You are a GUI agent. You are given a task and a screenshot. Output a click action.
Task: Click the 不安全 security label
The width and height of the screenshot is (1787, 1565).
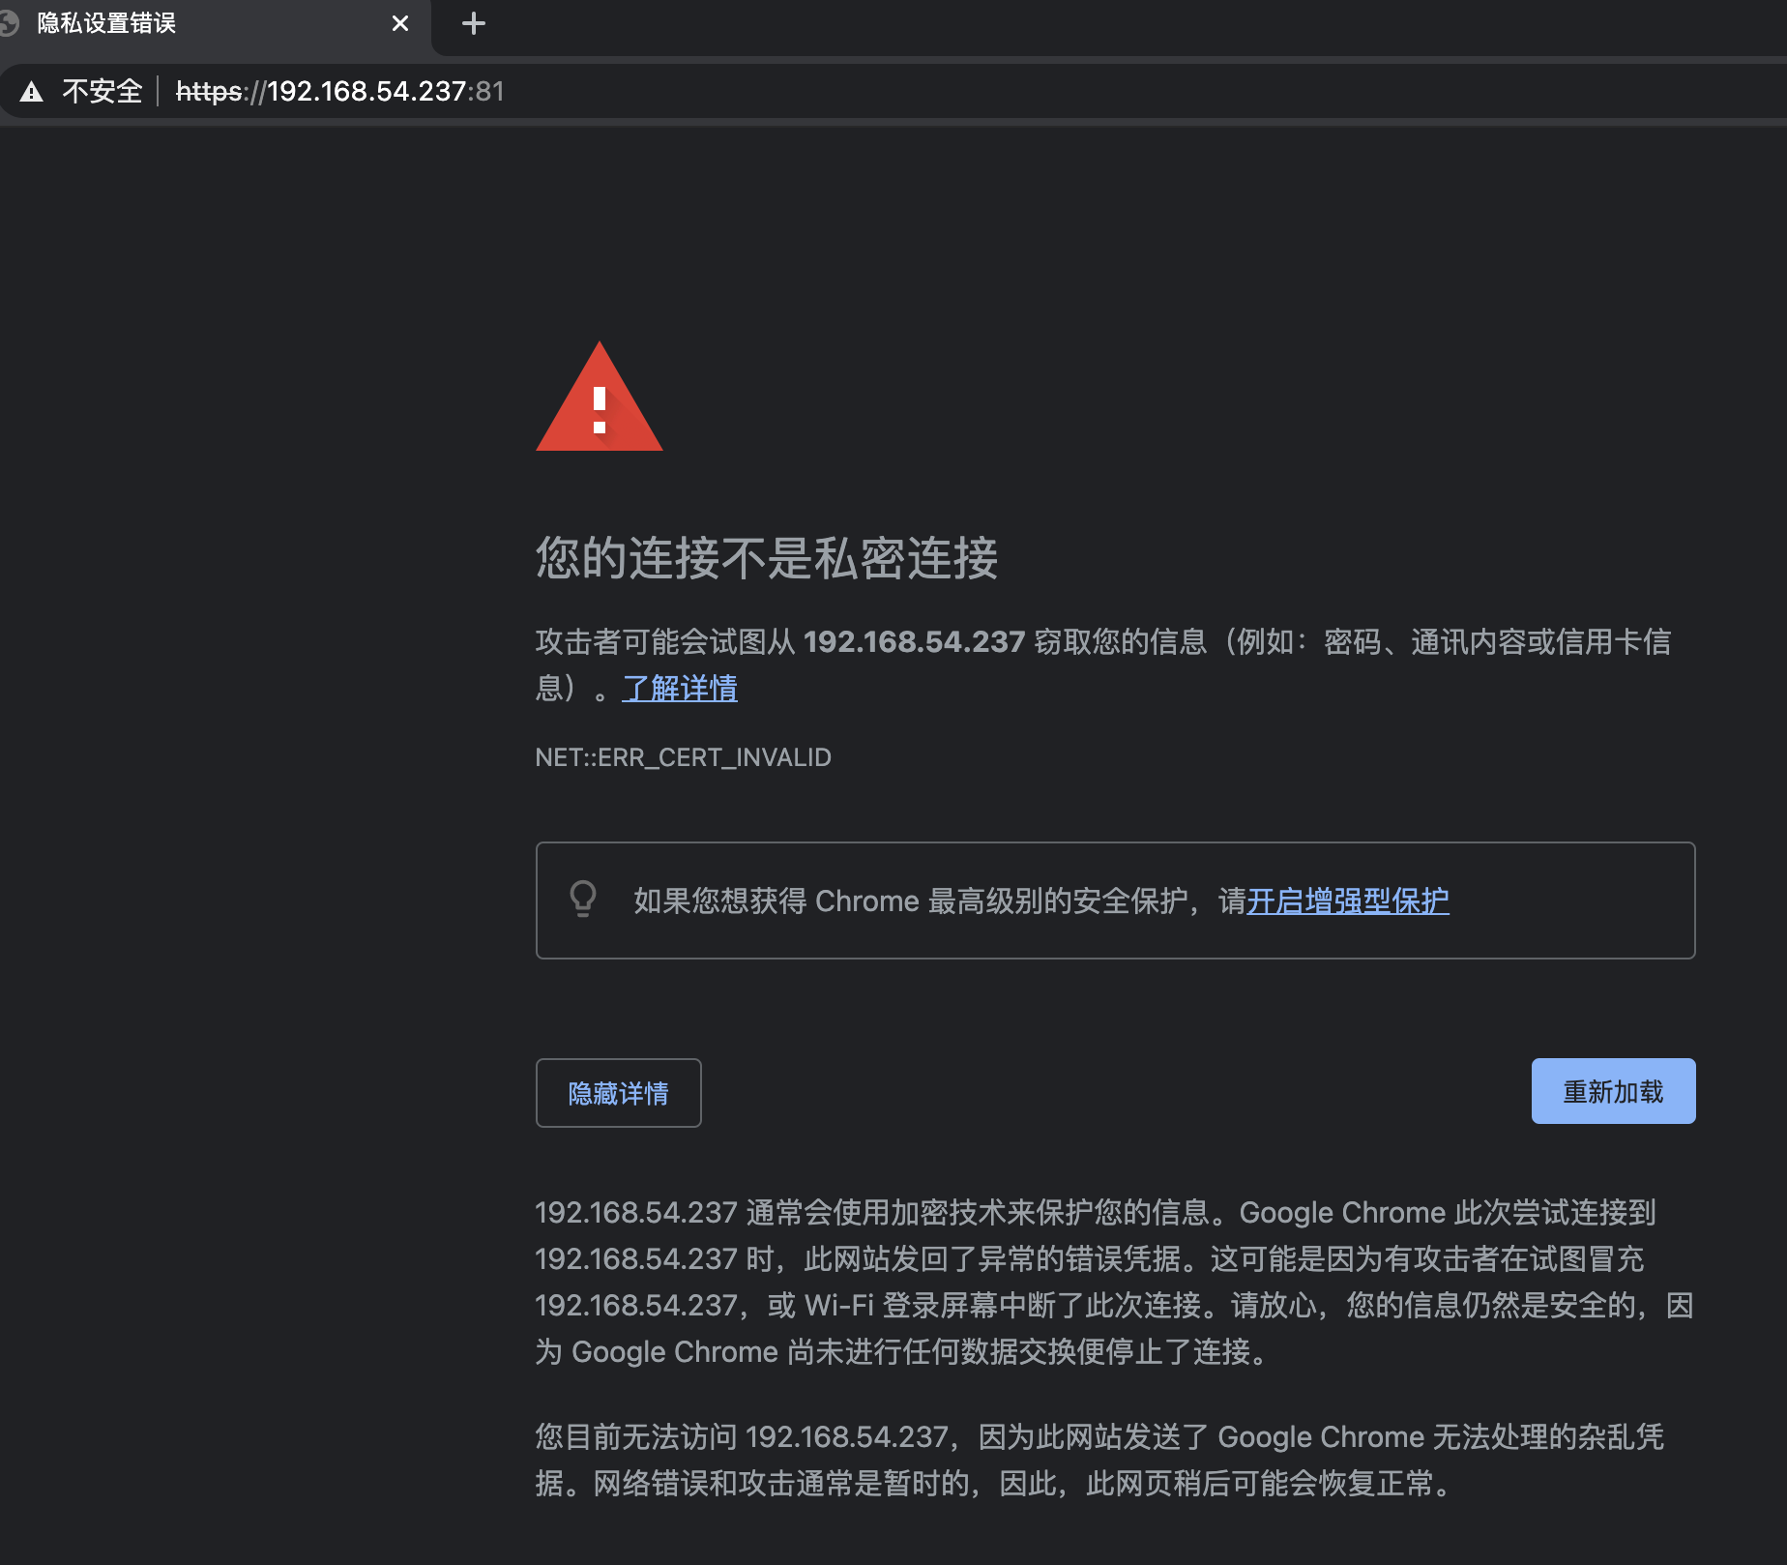102,91
